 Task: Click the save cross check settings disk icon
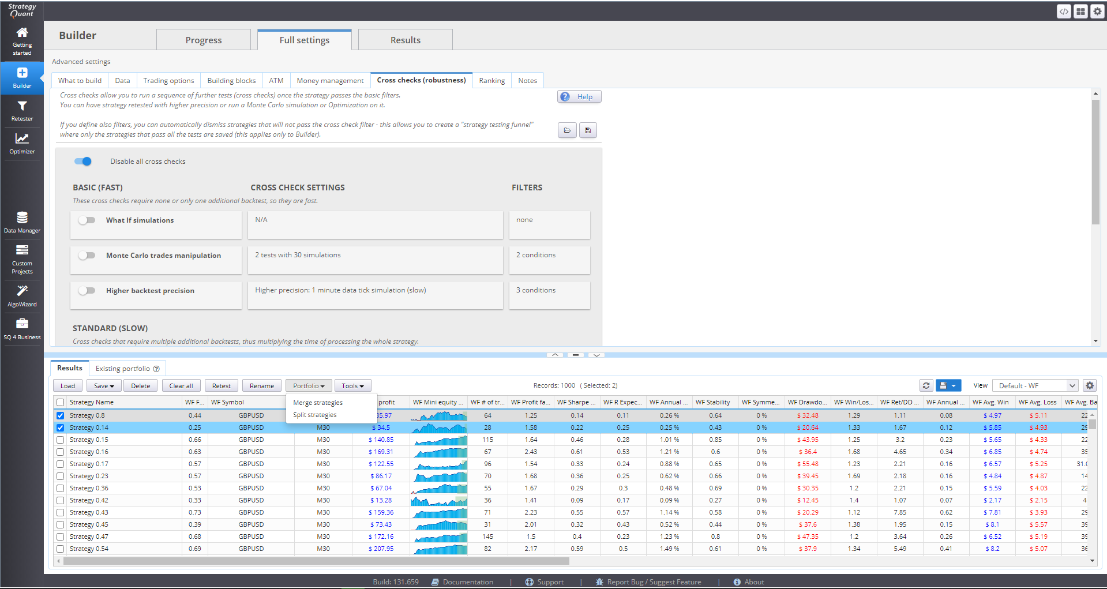click(588, 130)
